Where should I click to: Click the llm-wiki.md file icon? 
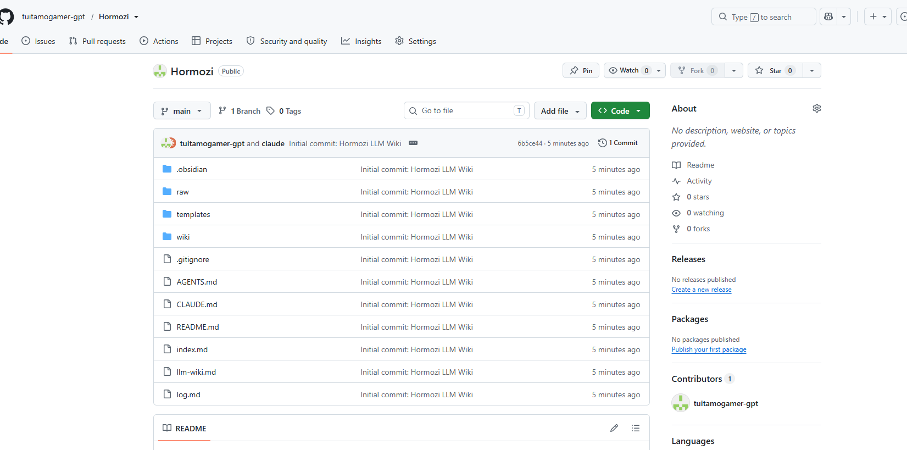167,371
